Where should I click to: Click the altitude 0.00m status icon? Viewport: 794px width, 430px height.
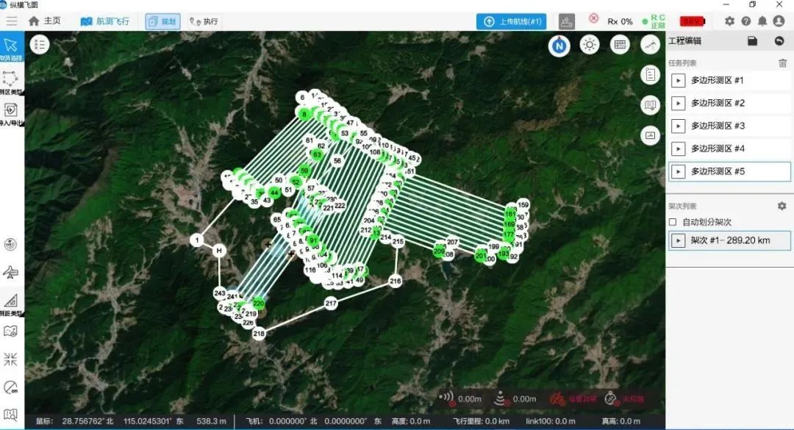coord(501,398)
